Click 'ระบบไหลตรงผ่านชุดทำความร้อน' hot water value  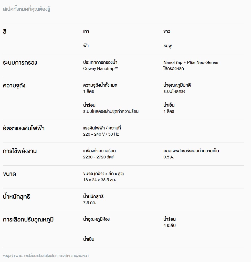pos(111,111)
